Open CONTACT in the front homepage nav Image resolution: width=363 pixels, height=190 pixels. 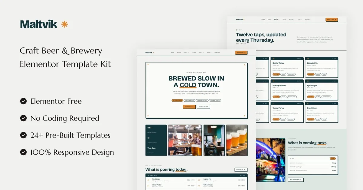coord(217,52)
